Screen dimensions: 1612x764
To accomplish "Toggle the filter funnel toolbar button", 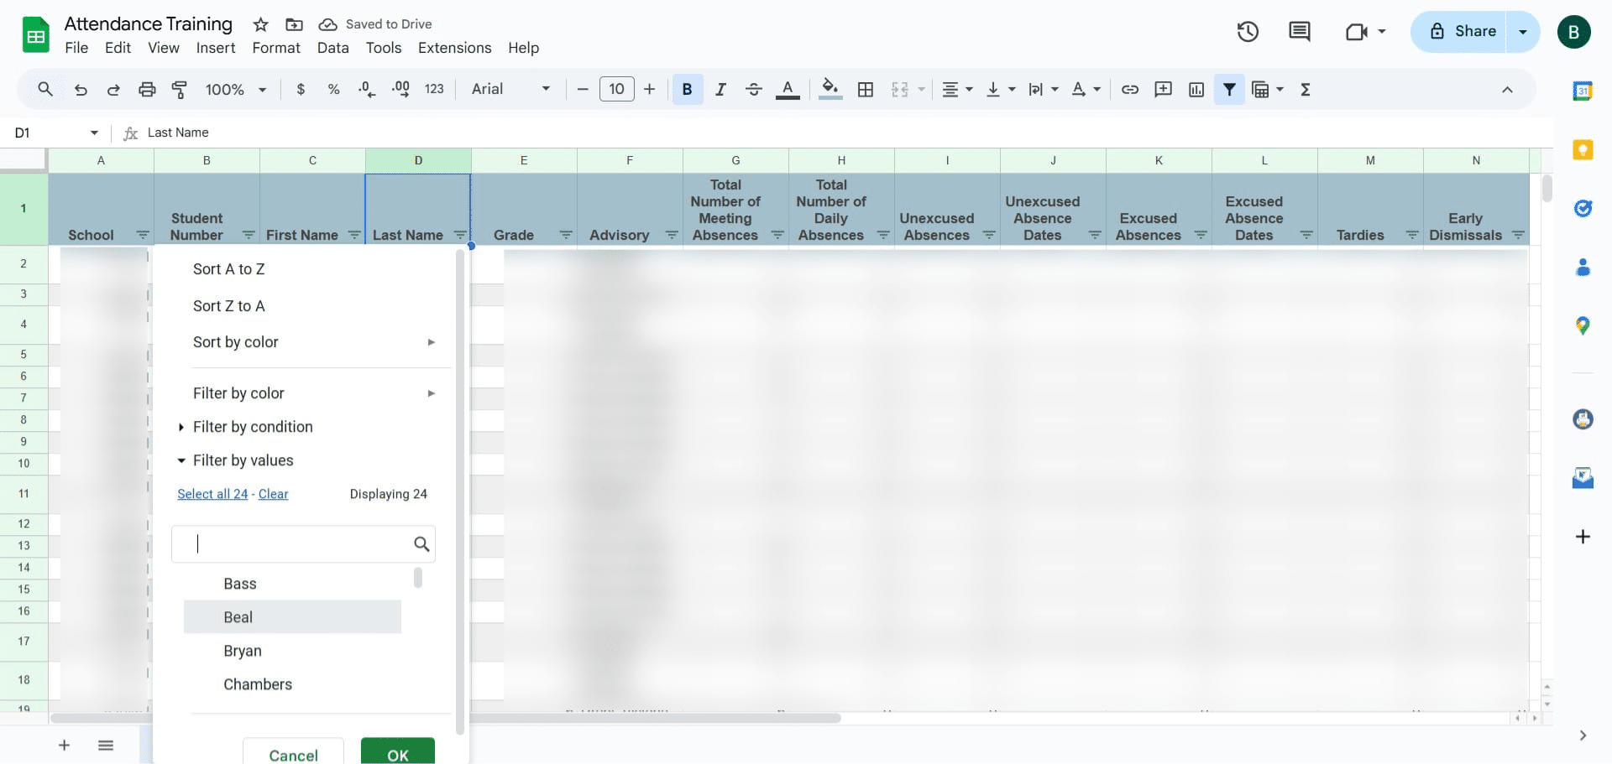I will coord(1229,89).
